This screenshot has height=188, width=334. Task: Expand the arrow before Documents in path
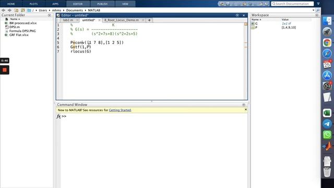(x=64, y=10)
